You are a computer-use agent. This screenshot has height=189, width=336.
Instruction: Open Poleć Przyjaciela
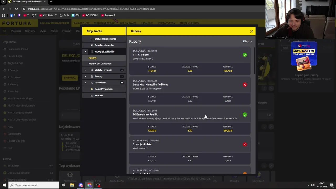tap(103, 89)
